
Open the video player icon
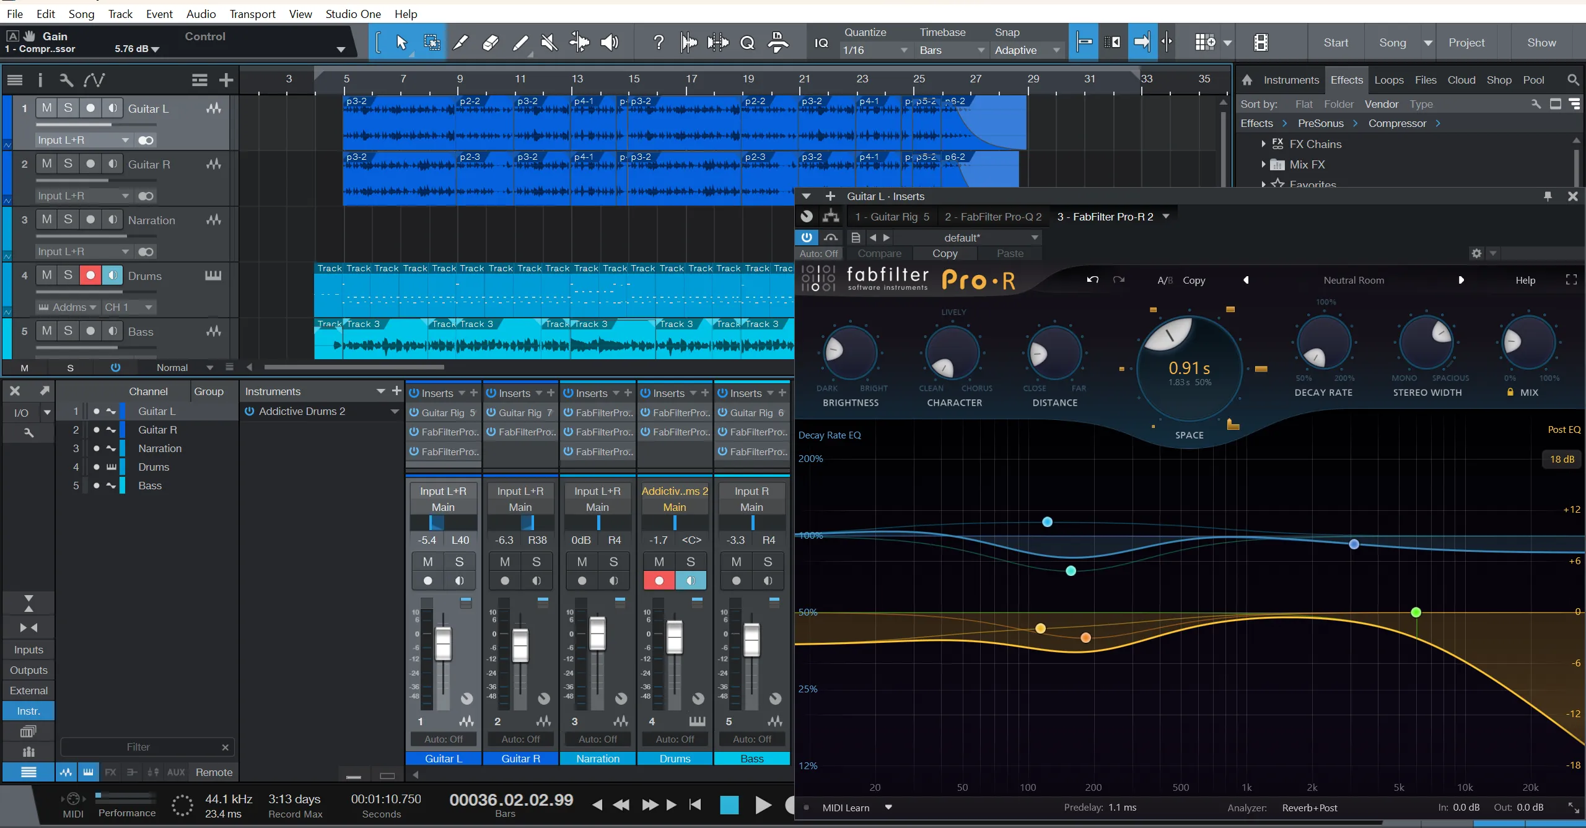[1261, 42]
